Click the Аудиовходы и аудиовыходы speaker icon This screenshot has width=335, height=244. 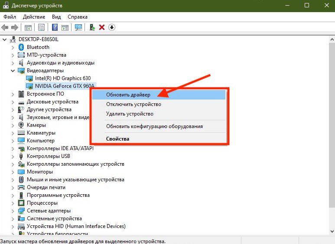(x=21, y=63)
